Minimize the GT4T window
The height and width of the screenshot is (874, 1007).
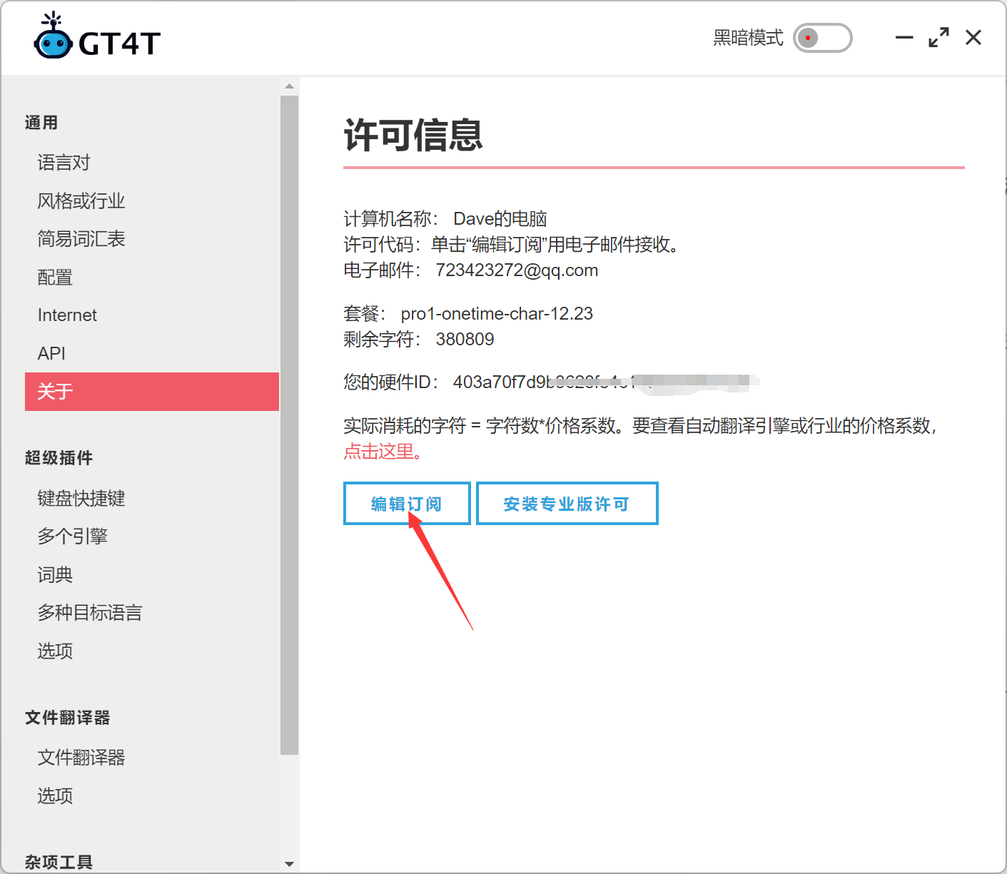click(x=904, y=38)
